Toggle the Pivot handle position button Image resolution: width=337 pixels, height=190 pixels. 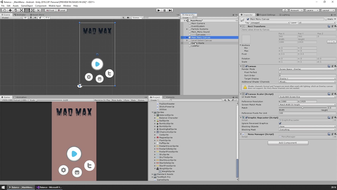(x=50, y=10)
